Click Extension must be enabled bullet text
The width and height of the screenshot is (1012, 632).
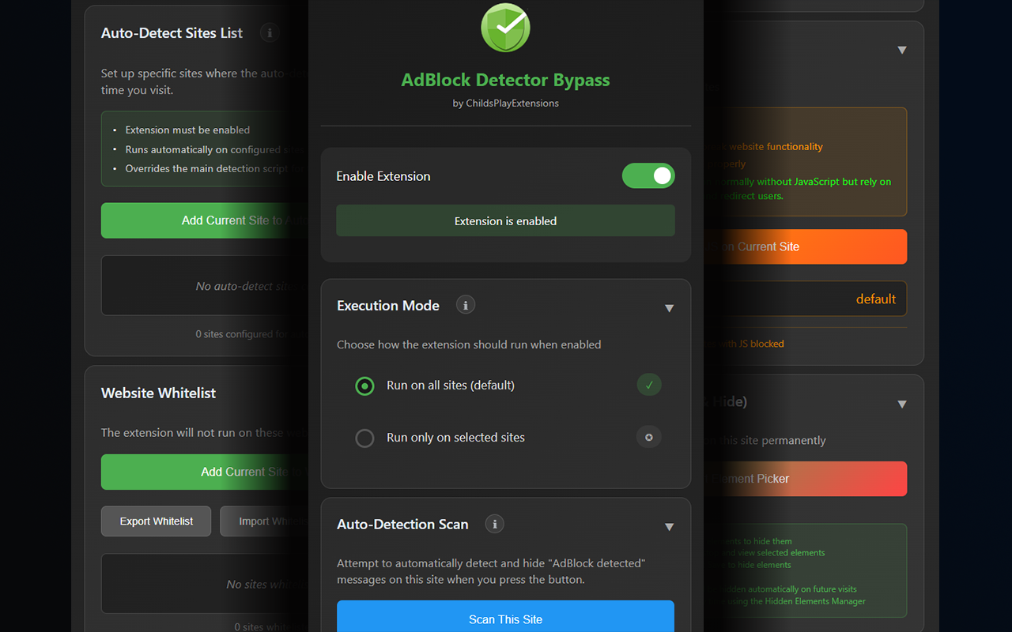coord(187,130)
